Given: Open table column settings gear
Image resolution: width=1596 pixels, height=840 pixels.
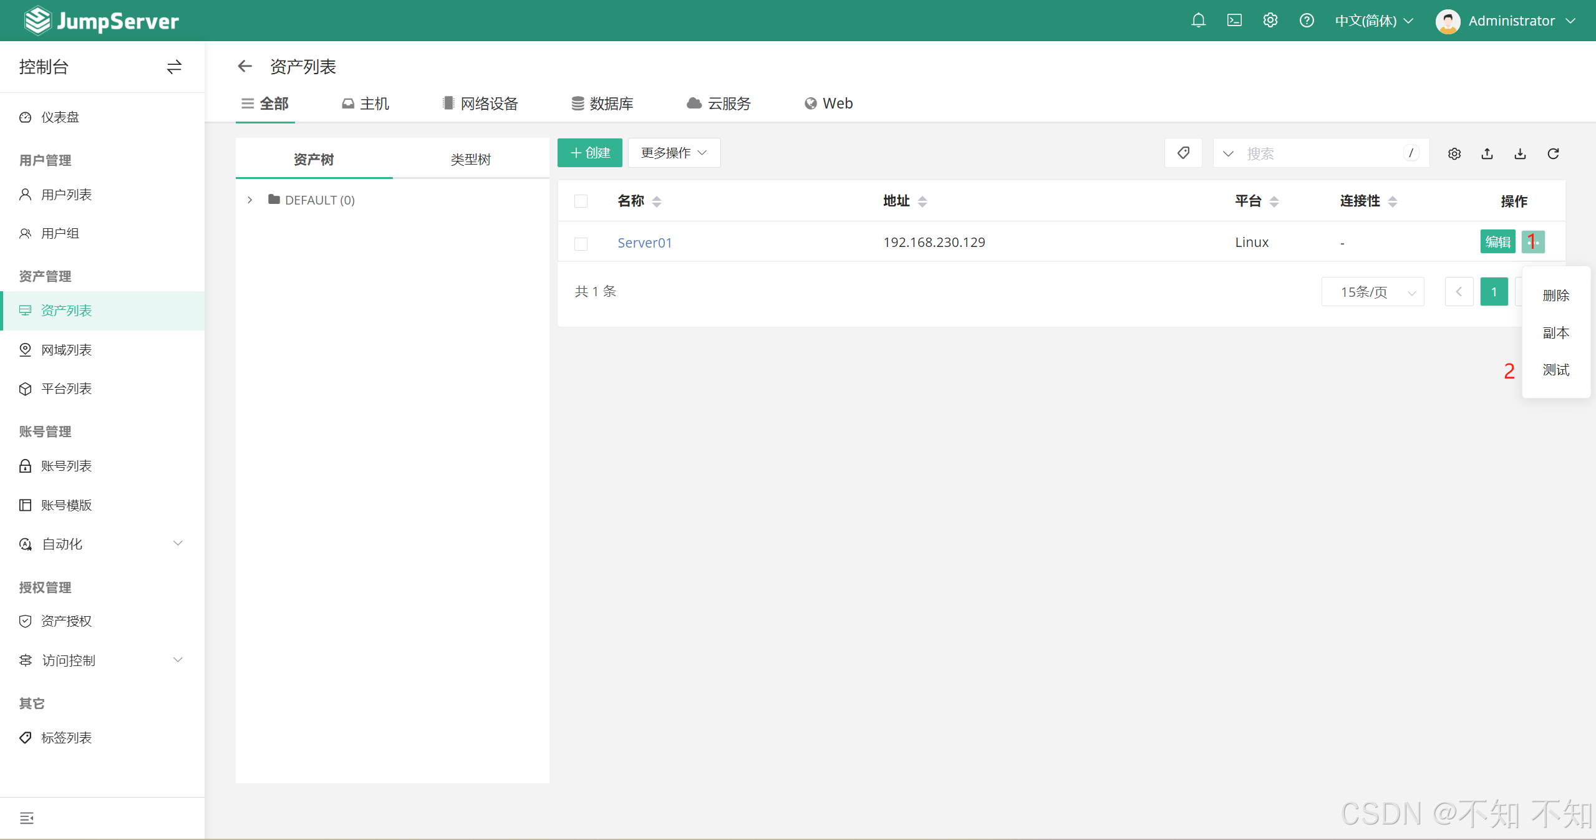Looking at the screenshot, I should [1454, 153].
